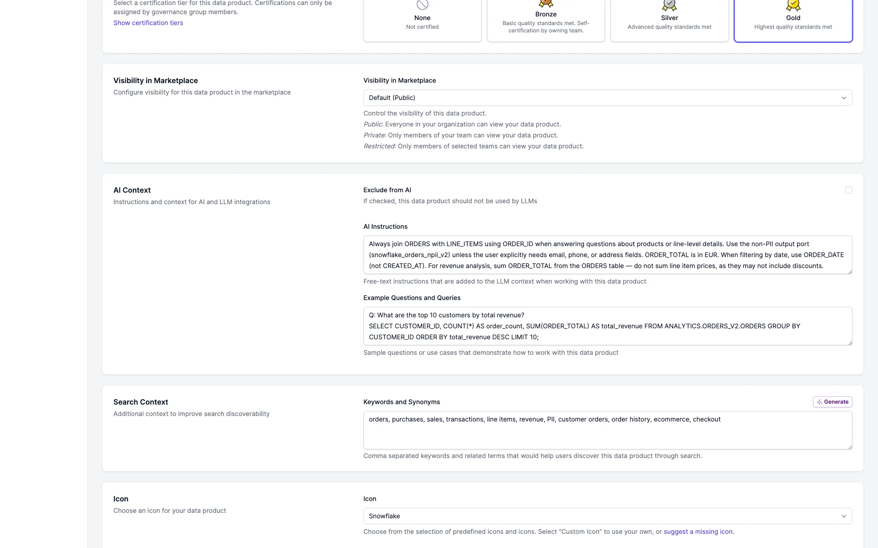Viewport: 878px width, 548px height.
Task: Grab the AI Instructions resize handle
Action: 850,271
